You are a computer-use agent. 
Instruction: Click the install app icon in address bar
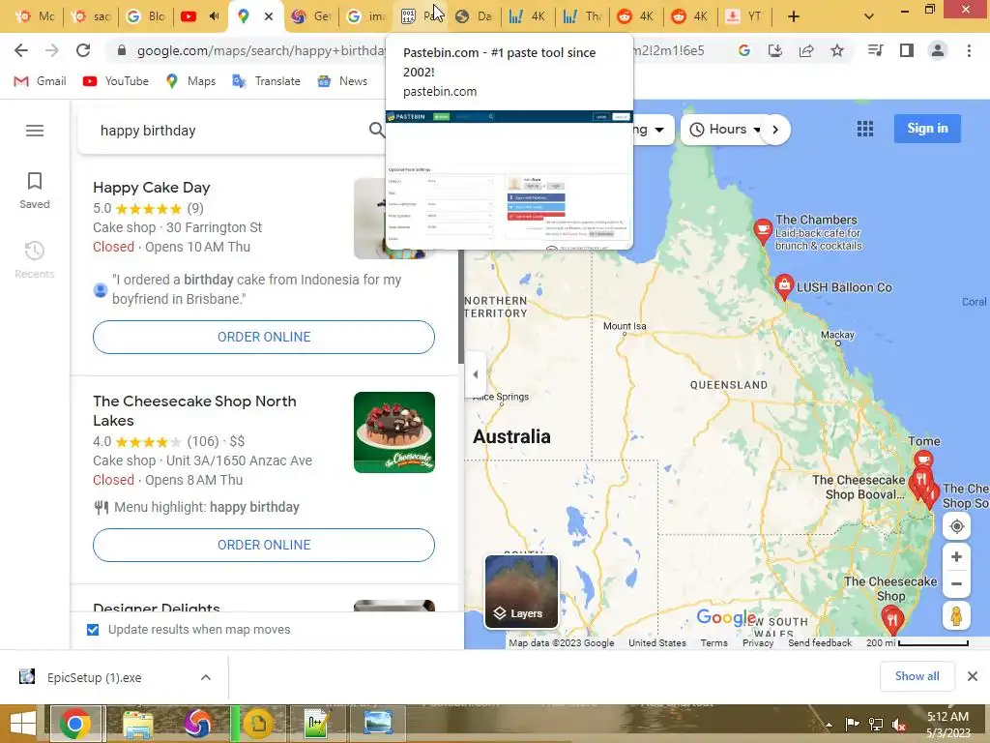pos(775,50)
